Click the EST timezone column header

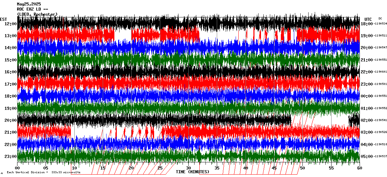point(3,19)
